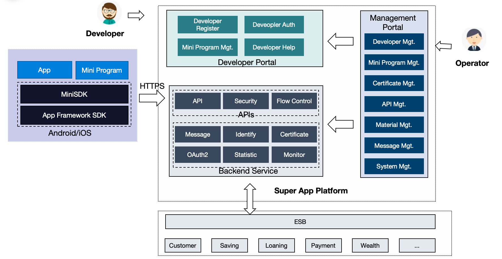Screen dimensions: 502x259
Task: Open Certificate Mgt. item
Action: pos(394,83)
